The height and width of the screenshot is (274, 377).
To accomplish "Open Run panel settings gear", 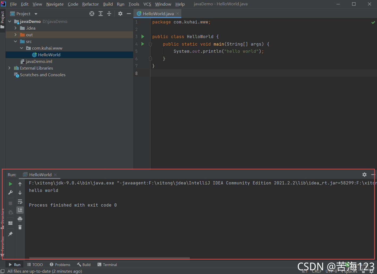I will (x=364, y=175).
